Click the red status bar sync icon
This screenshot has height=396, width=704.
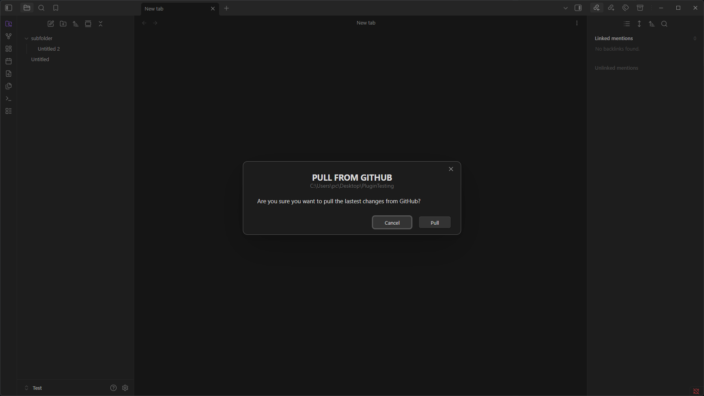(696, 391)
